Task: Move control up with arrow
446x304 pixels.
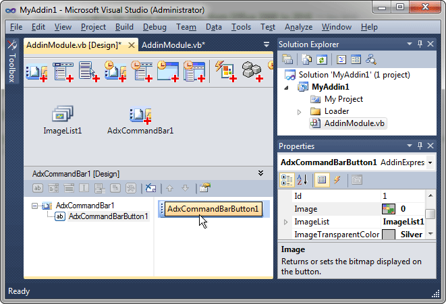Action: pos(170,188)
